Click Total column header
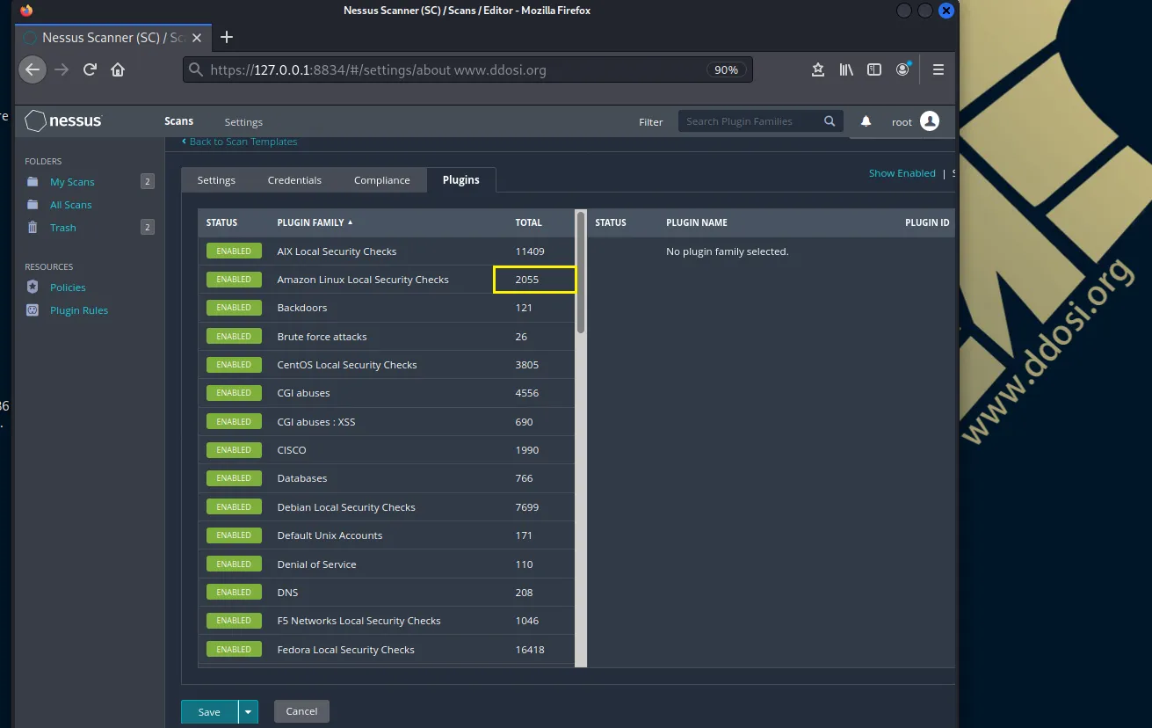The height and width of the screenshot is (728, 1152). (529, 222)
